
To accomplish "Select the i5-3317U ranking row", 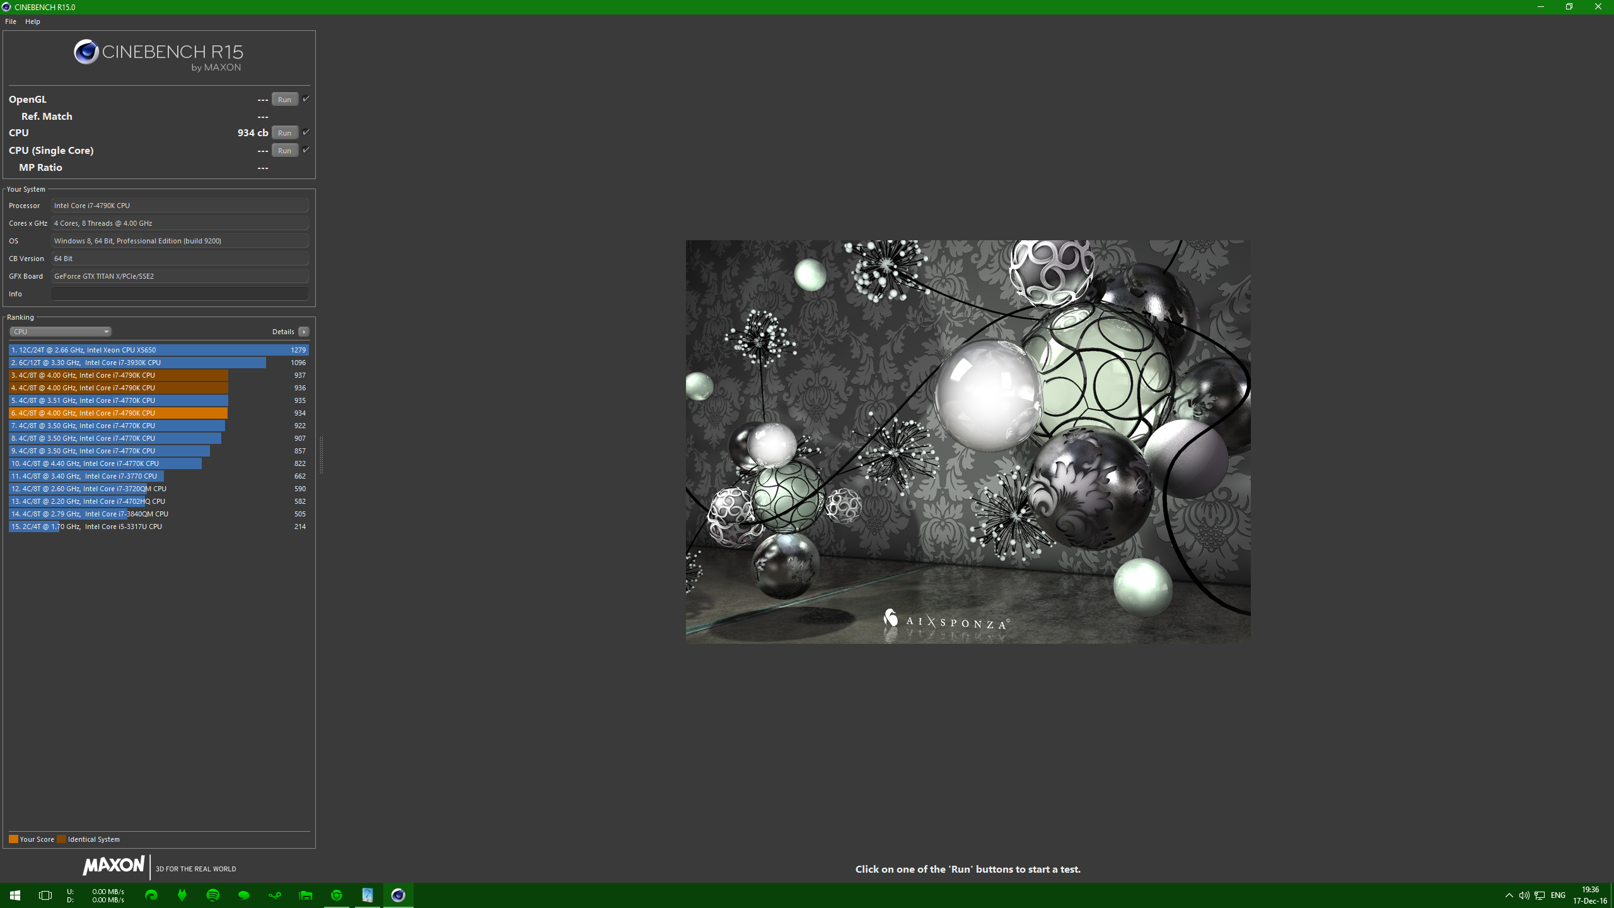I will [159, 527].
